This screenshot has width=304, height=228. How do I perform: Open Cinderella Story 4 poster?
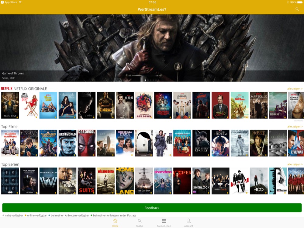click(125, 143)
